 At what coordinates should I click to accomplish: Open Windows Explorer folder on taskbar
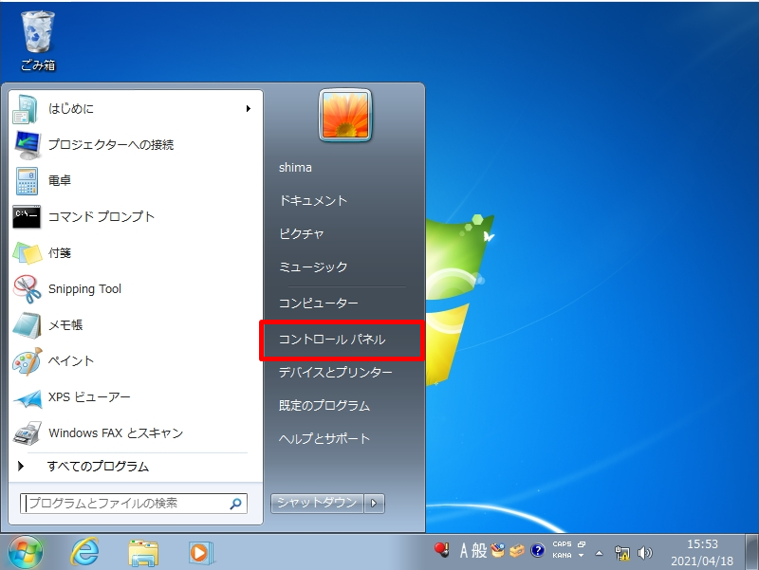click(x=143, y=553)
